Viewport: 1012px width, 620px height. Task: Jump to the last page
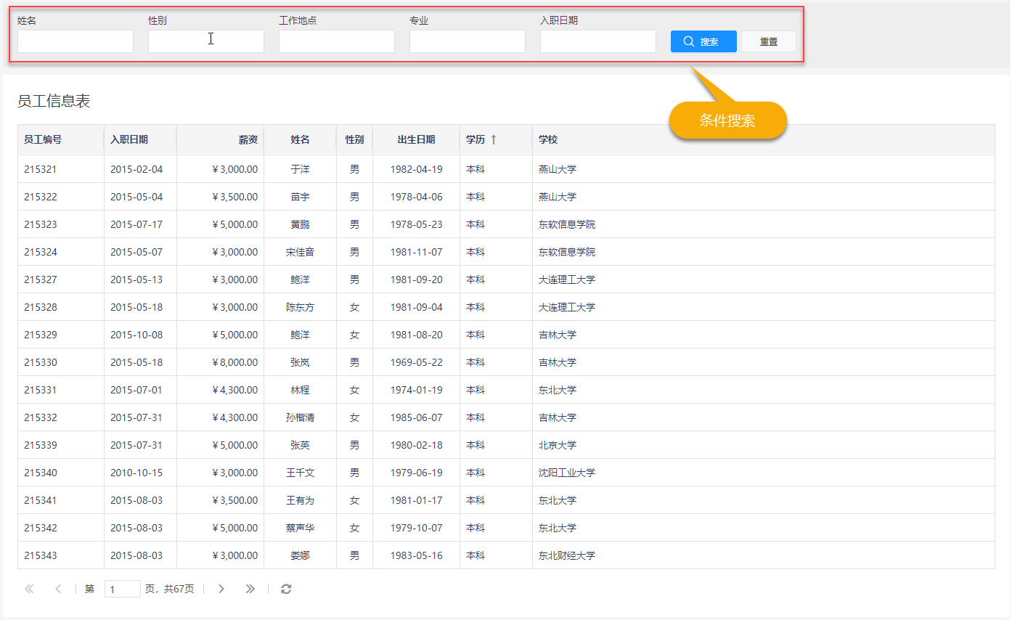coord(250,589)
